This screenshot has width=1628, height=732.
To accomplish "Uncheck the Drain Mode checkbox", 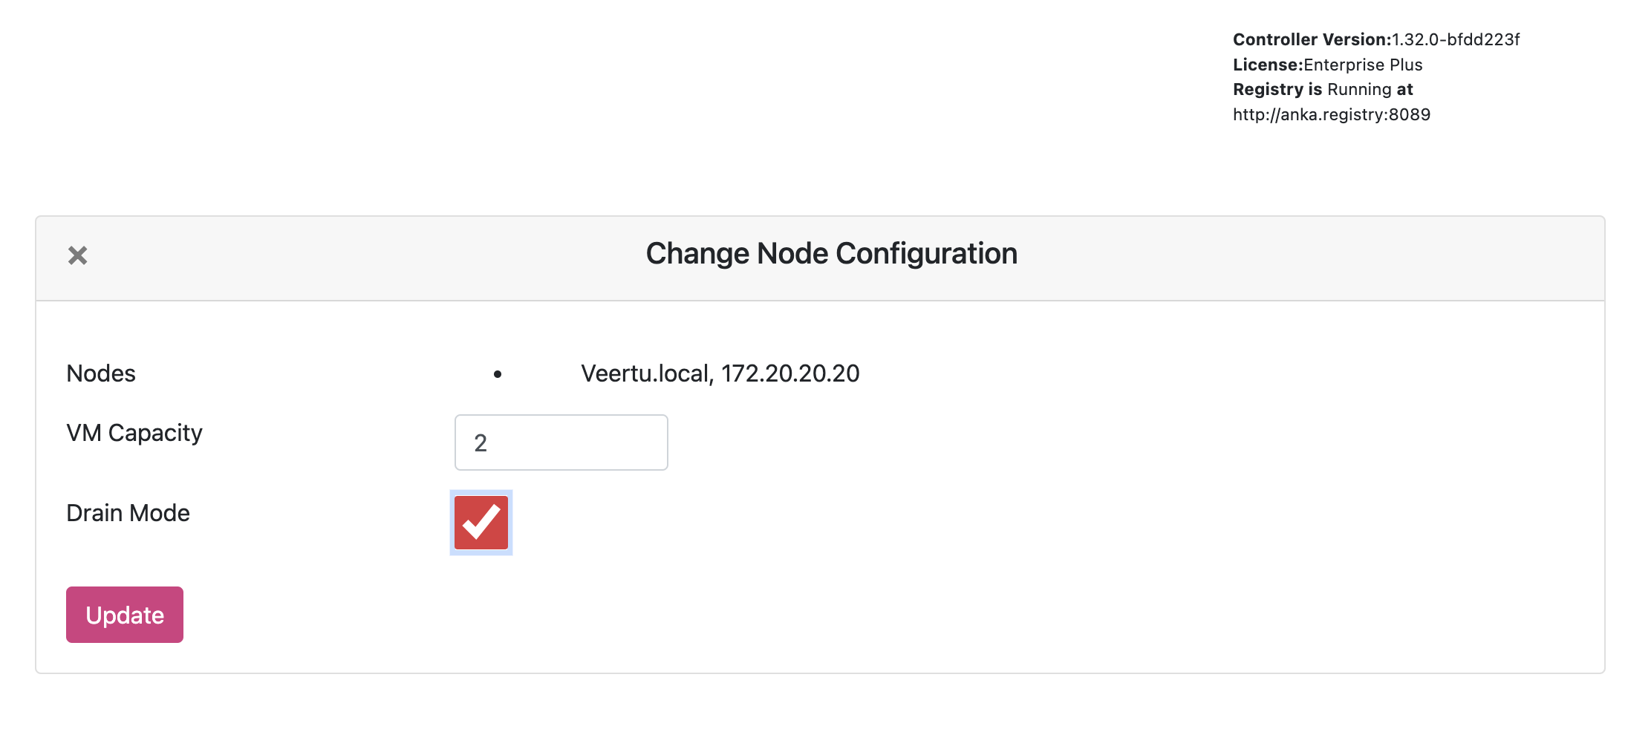I will (481, 523).
